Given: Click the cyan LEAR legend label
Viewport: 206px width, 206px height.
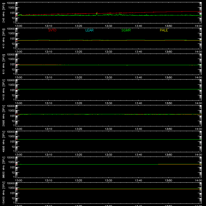Looking at the screenshot, I should coord(89,30).
